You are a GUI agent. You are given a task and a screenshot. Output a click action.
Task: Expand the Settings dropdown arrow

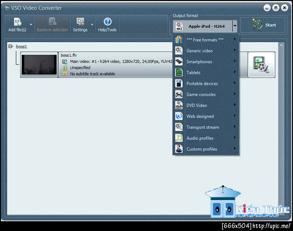(x=92, y=24)
